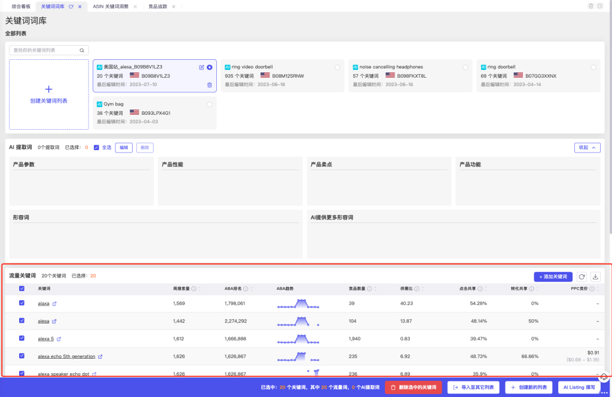Open external link for alexa echo 5th generation
Viewport: 612px width, 397px height.
coord(100,356)
